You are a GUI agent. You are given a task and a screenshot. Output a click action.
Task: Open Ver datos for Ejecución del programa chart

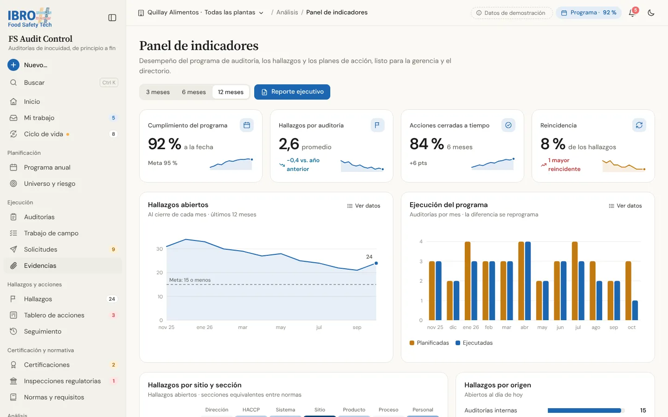[x=625, y=206]
